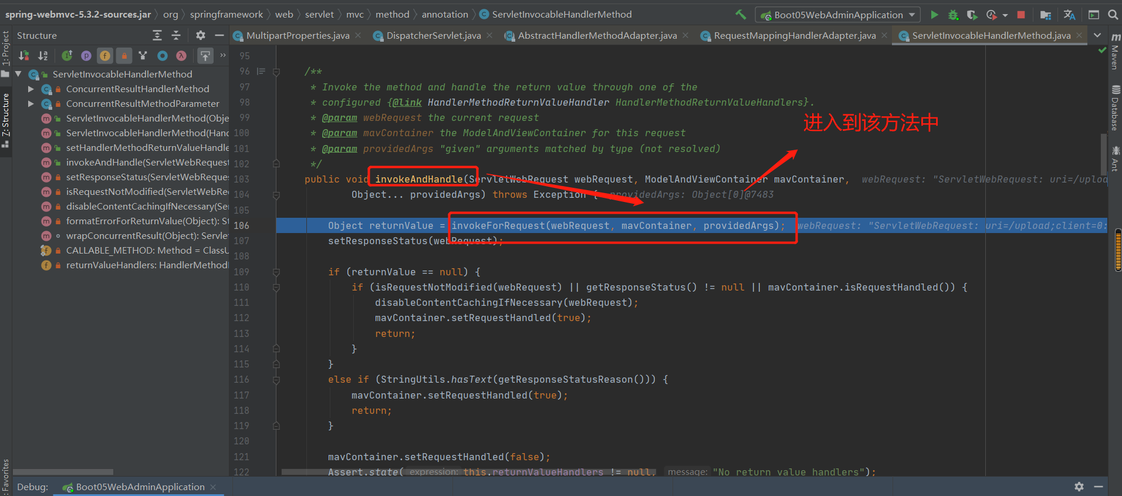
Task: Toggle Show Non-Public lock filter
Action: [124, 56]
